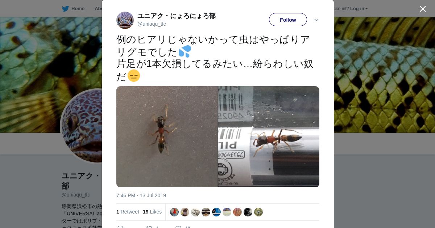Click the display name ユニアク・にょろにょろ部
The height and width of the screenshot is (228, 435).
pyautogui.click(x=177, y=16)
